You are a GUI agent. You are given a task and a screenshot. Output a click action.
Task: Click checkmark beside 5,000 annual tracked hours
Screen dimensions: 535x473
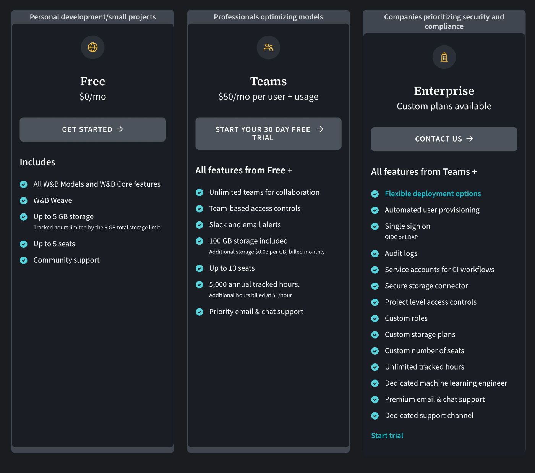[x=199, y=284]
